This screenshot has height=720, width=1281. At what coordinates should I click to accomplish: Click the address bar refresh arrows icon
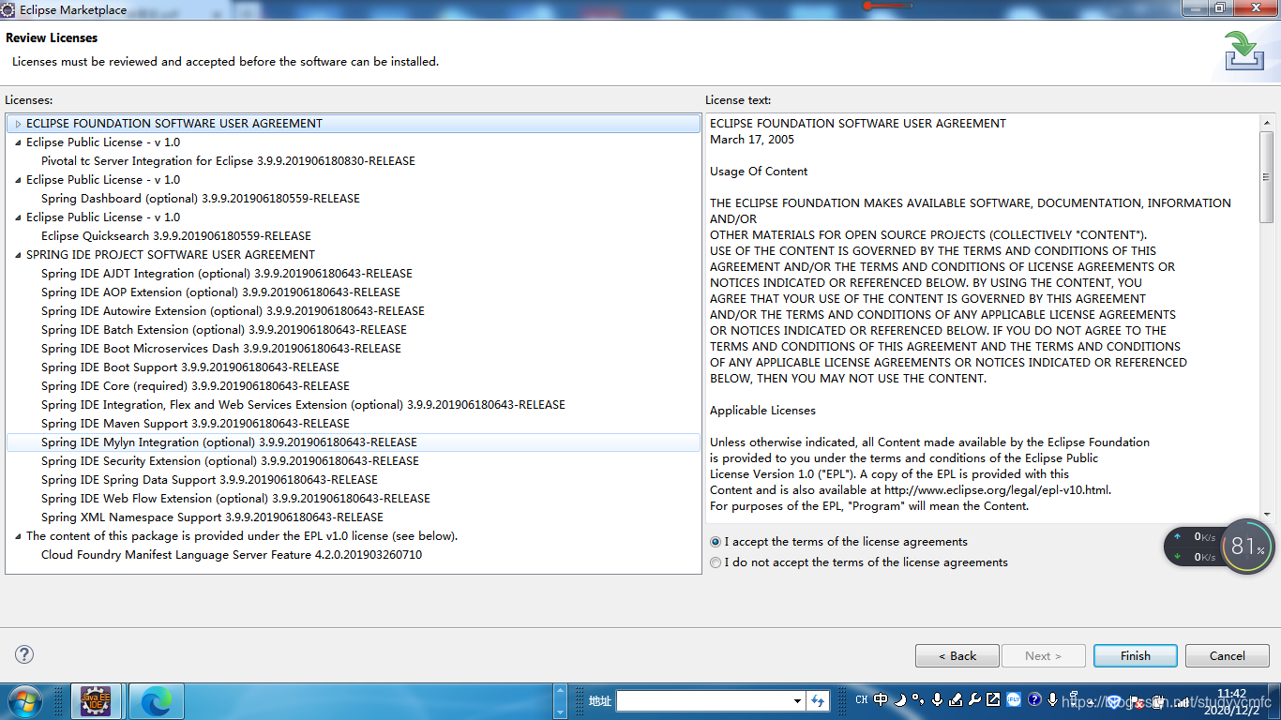click(818, 700)
